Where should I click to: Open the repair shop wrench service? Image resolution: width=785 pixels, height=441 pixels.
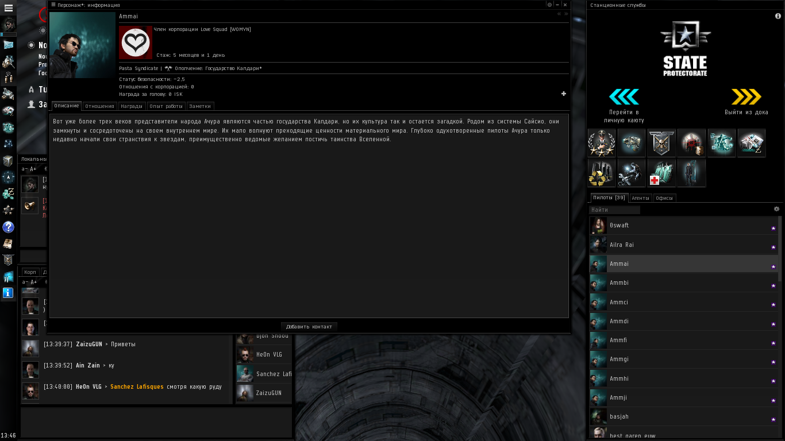tap(632, 173)
